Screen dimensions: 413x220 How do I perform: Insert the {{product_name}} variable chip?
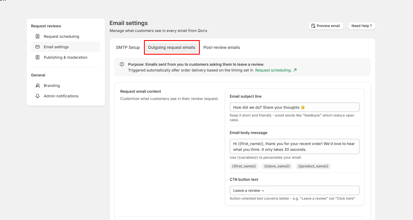(313, 166)
